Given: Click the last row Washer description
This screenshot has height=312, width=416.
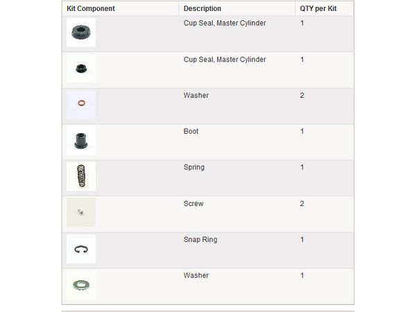Looking at the screenshot, I should tap(196, 275).
